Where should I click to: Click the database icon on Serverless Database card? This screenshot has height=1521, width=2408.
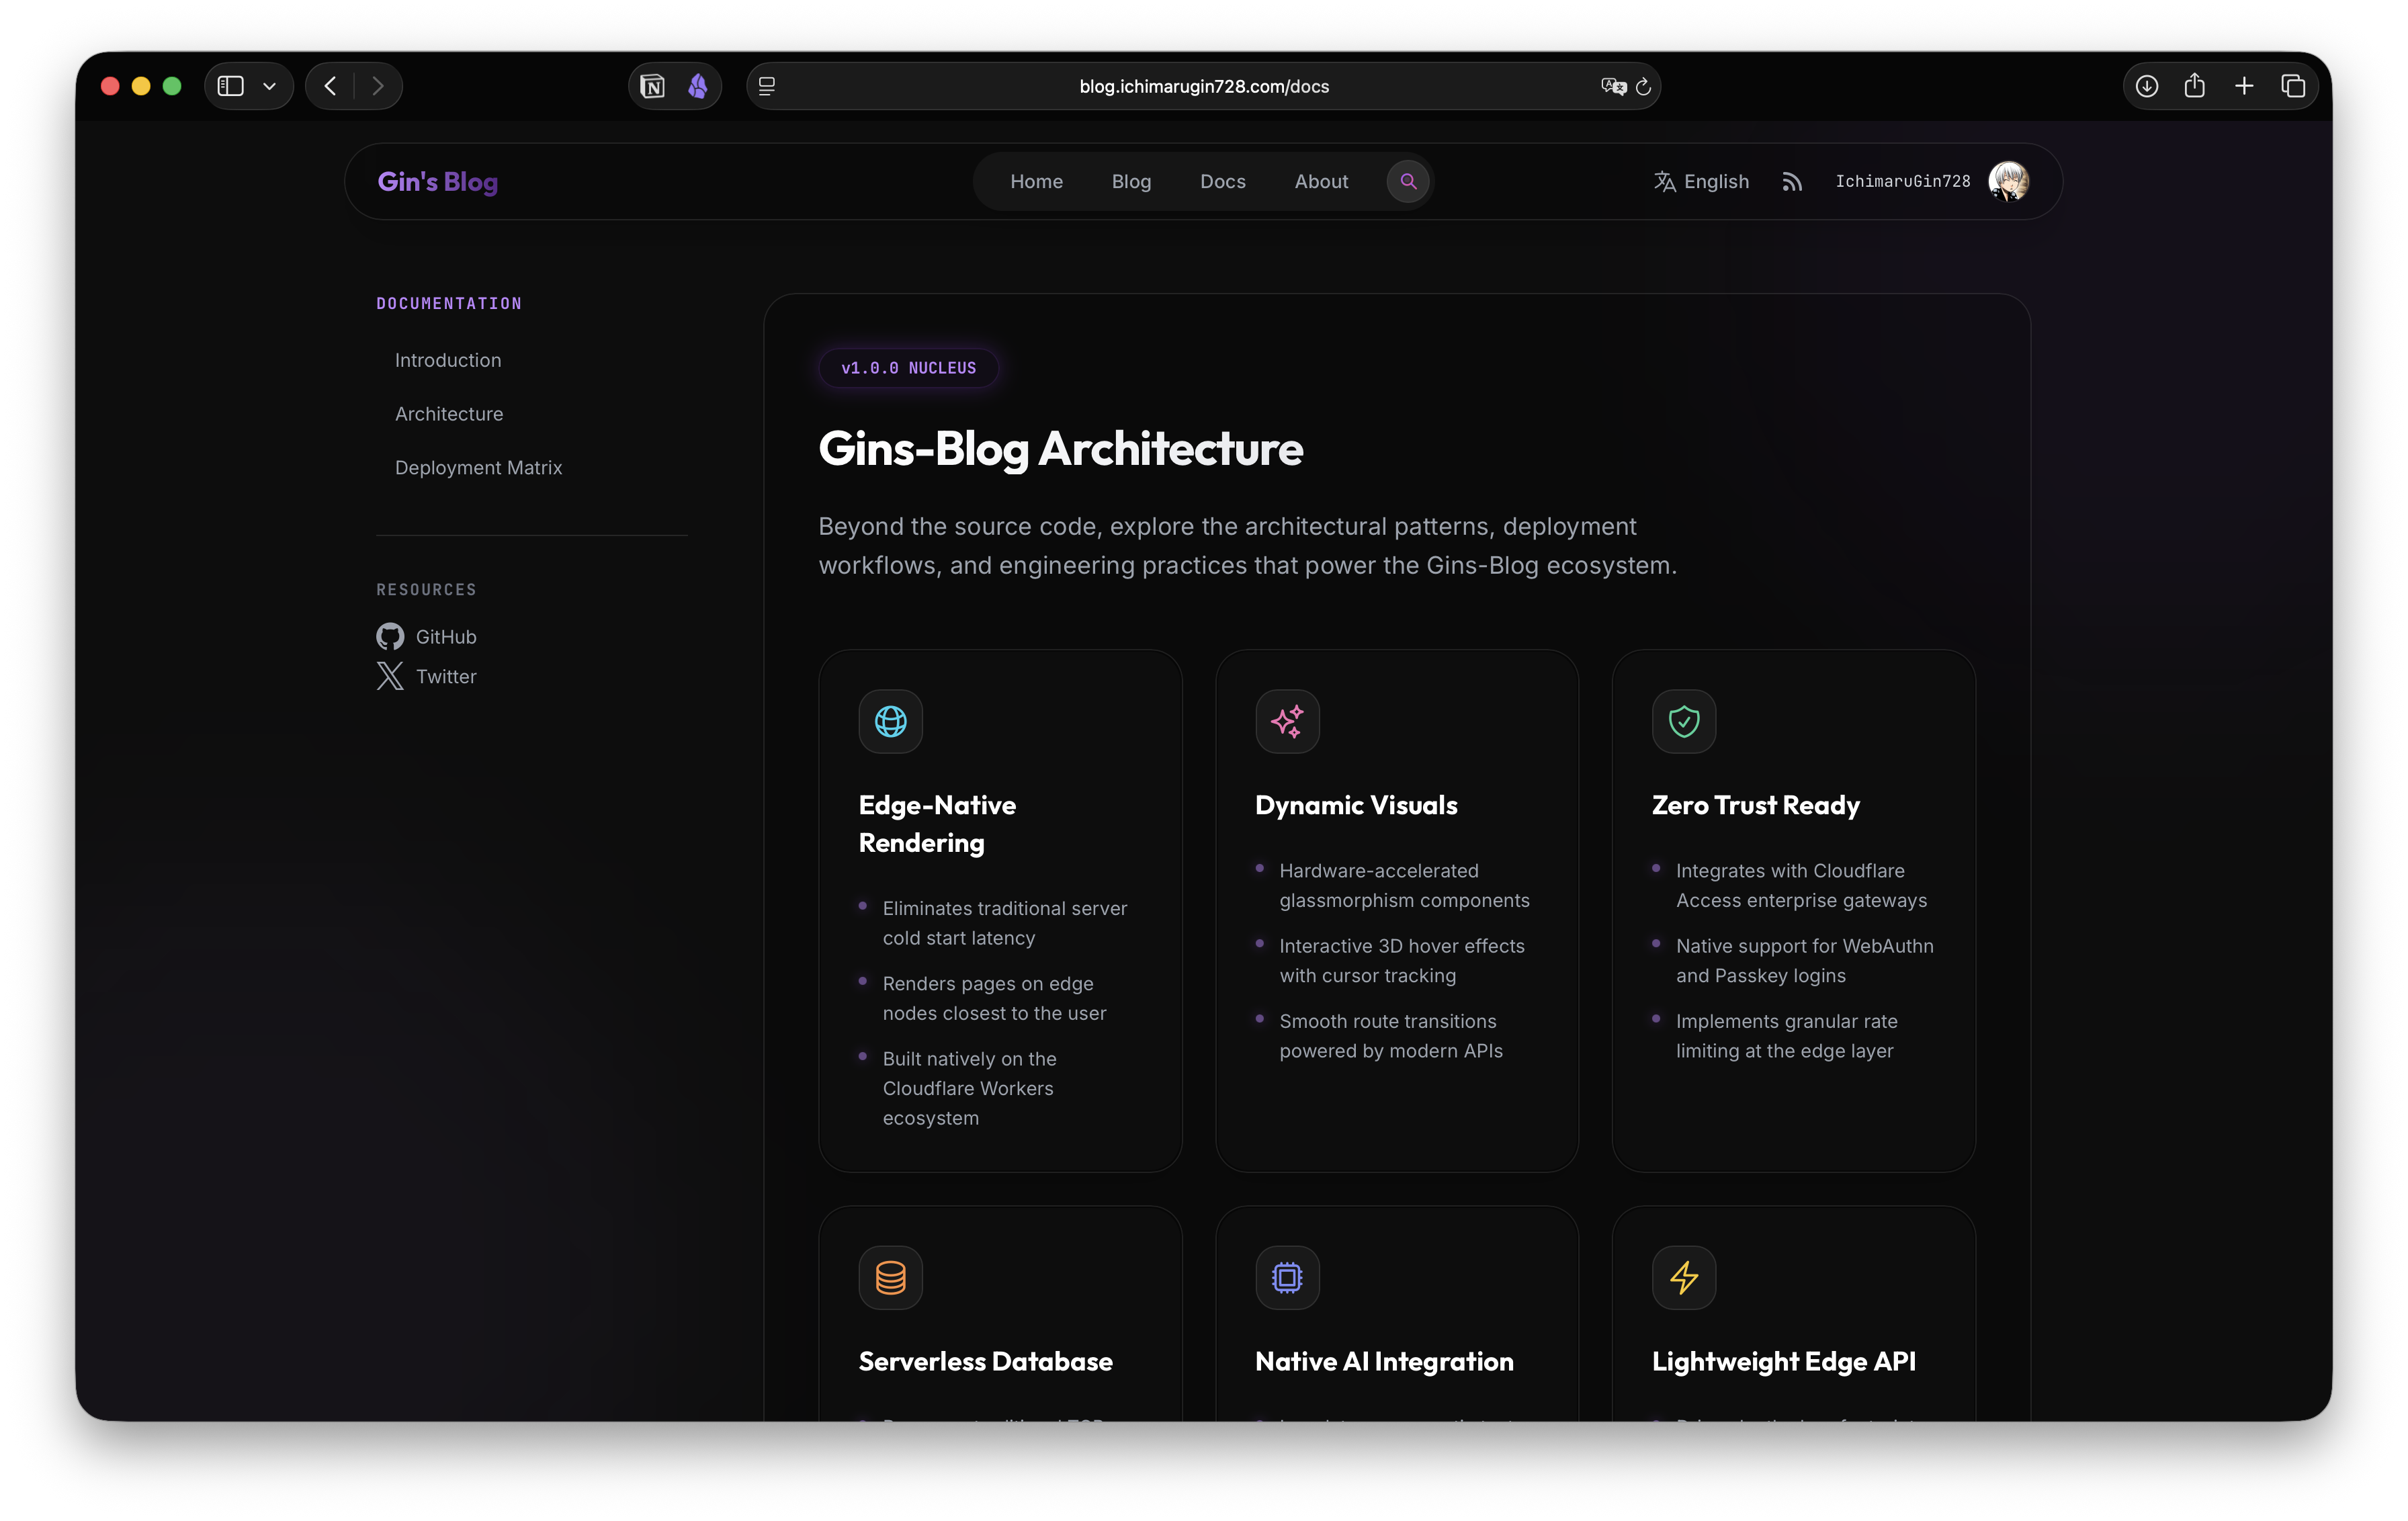coord(890,1277)
